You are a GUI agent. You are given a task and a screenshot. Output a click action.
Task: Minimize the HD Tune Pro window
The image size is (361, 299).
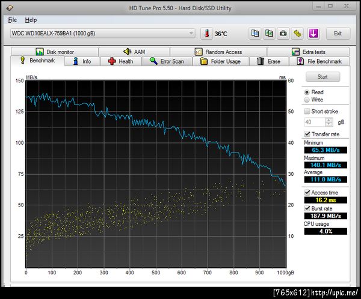(318, 7)
